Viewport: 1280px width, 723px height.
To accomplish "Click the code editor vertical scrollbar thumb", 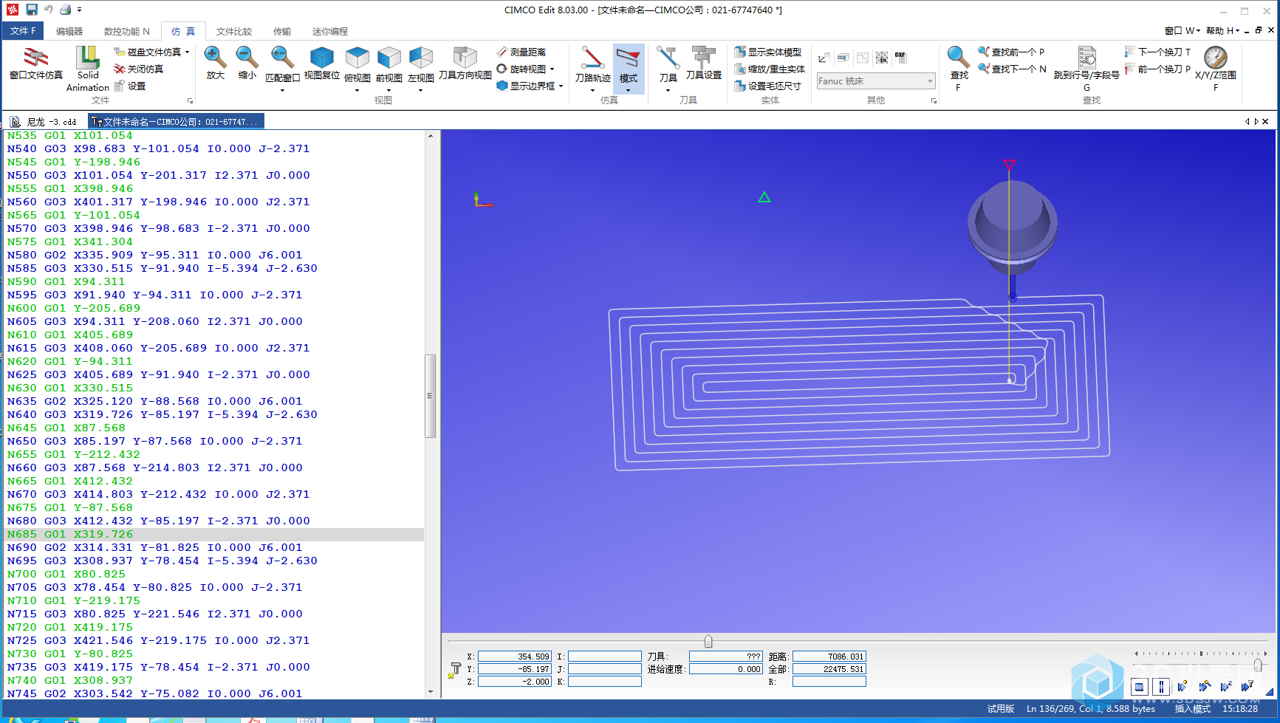I will (x=430, y=396).
